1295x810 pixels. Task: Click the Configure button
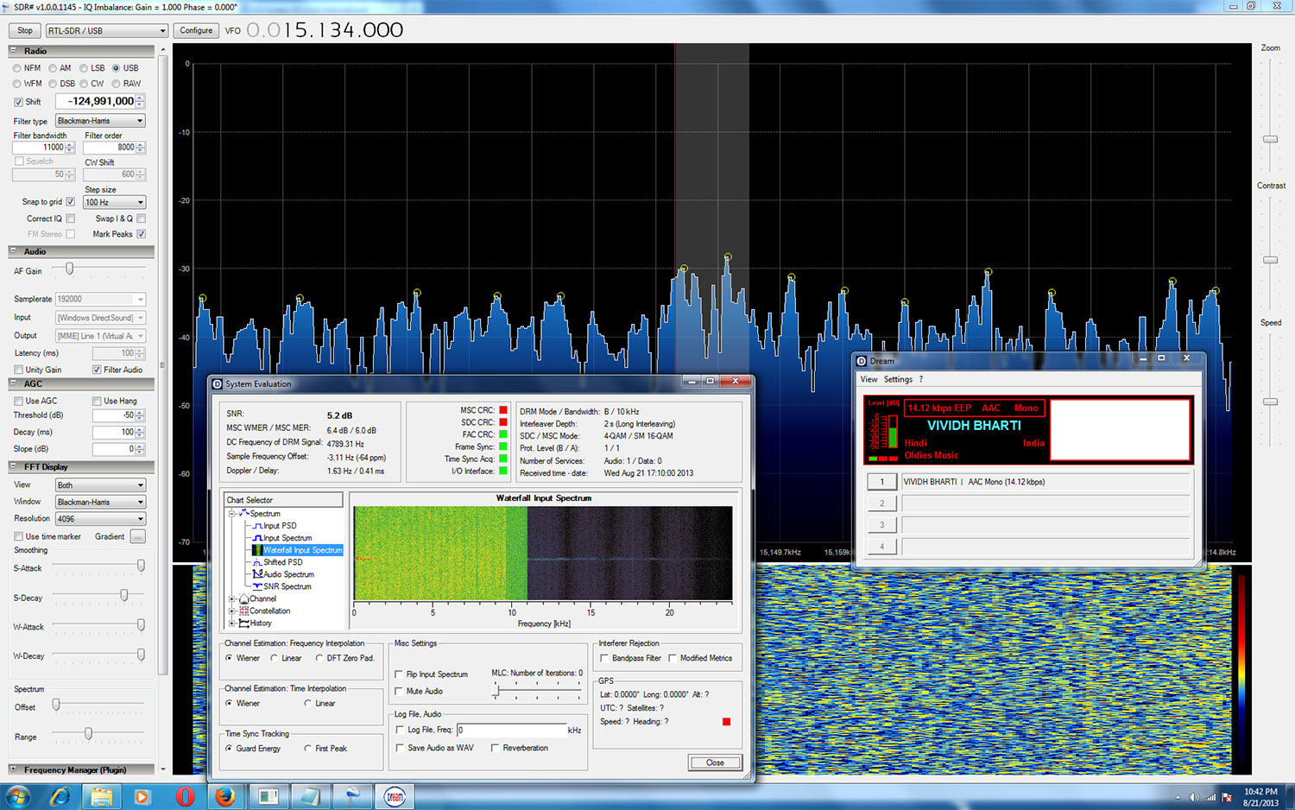(x=196, y=30)
